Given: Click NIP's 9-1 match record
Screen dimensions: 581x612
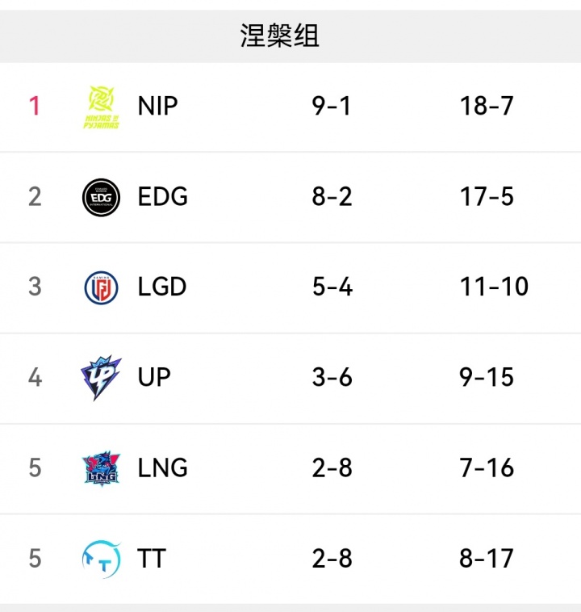Looking at the screenshot, I should 332,106.
